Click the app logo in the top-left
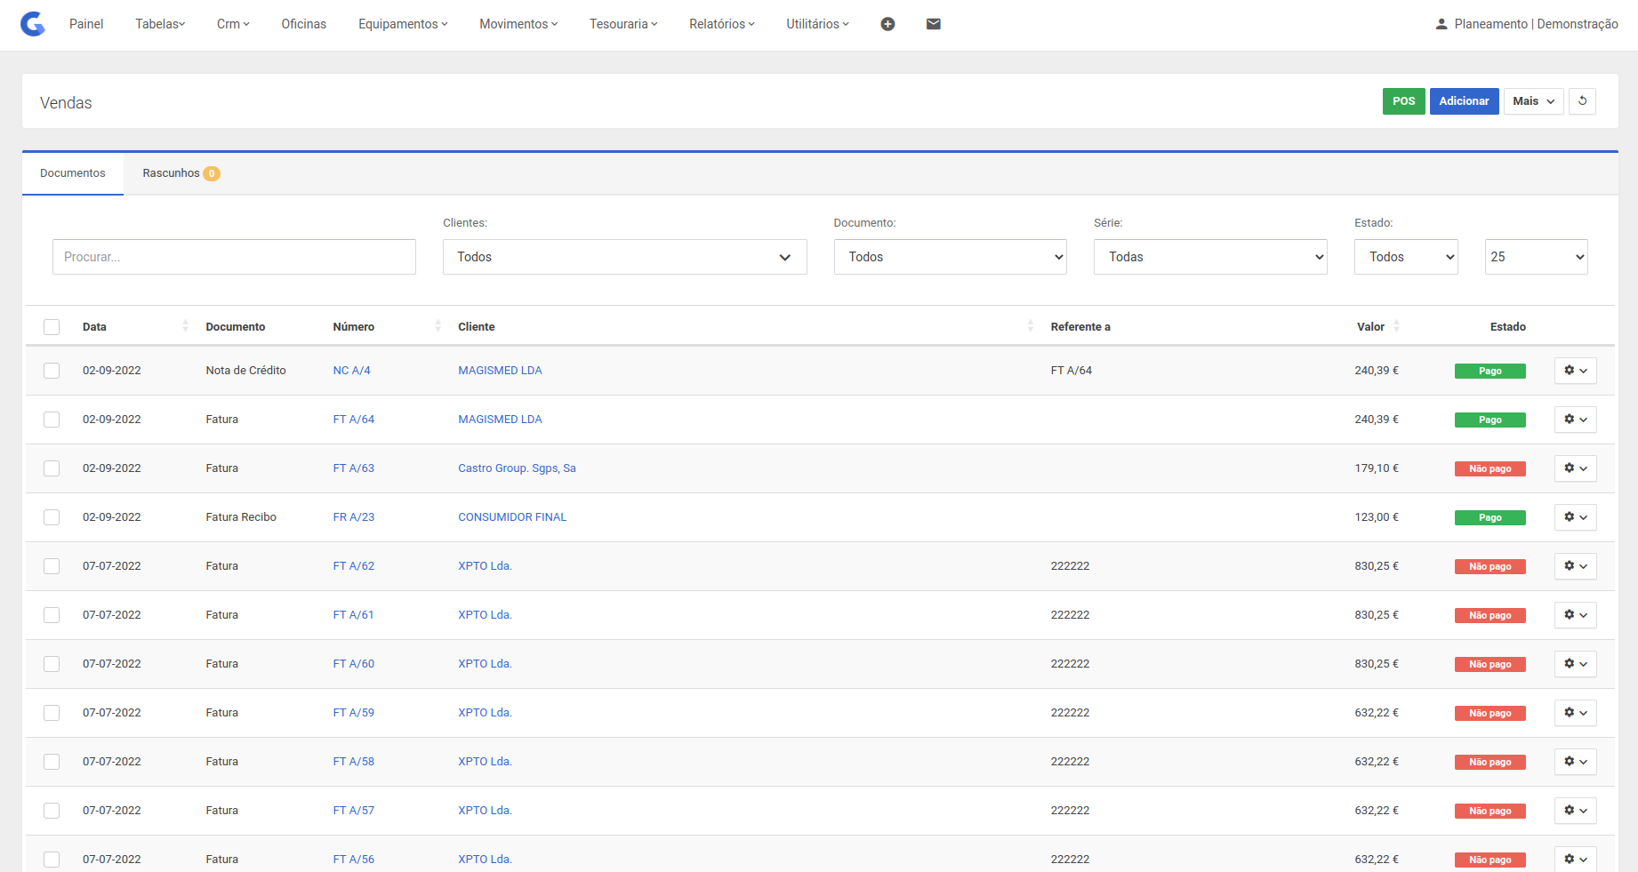This screenshot has width=1638, height=872. click(x=33, y=24)
